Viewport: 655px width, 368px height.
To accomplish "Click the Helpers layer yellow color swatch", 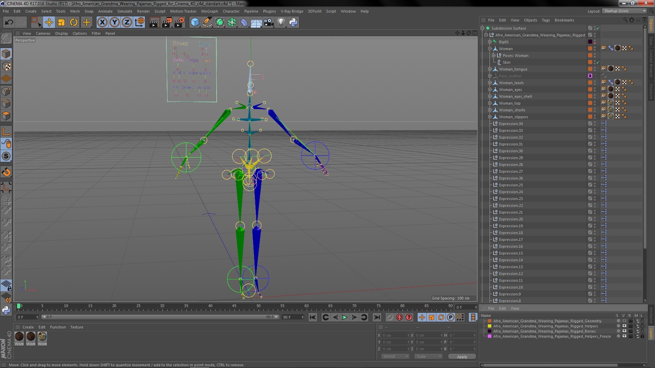I will (490, 326).
